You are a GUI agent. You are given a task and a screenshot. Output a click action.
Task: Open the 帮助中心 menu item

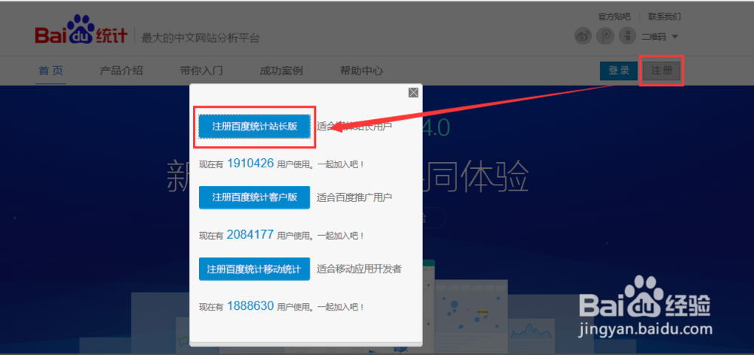(362, 71)
